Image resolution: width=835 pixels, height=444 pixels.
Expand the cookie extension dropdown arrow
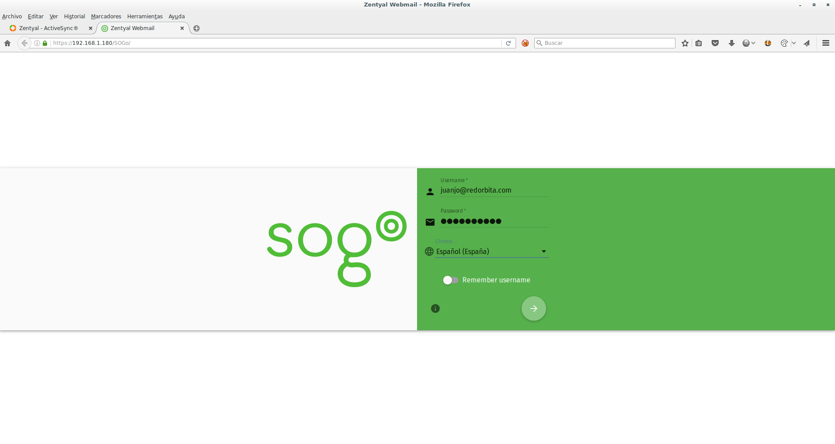[x=794, y=43]
